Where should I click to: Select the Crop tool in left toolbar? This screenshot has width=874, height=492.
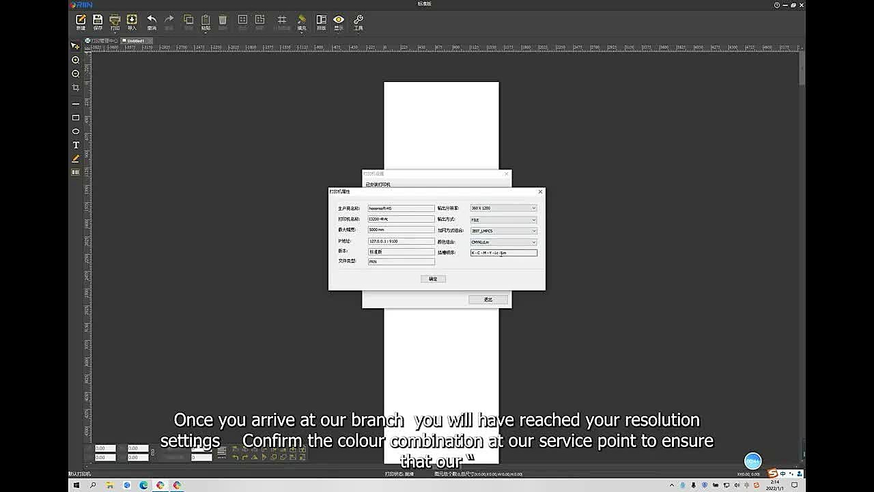76,87
